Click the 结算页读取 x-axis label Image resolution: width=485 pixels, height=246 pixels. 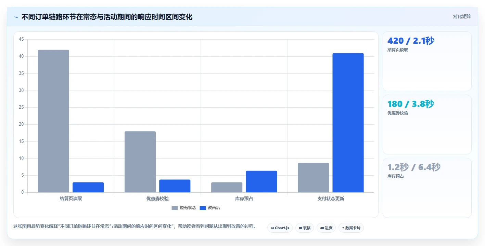(x=71, y=199)
